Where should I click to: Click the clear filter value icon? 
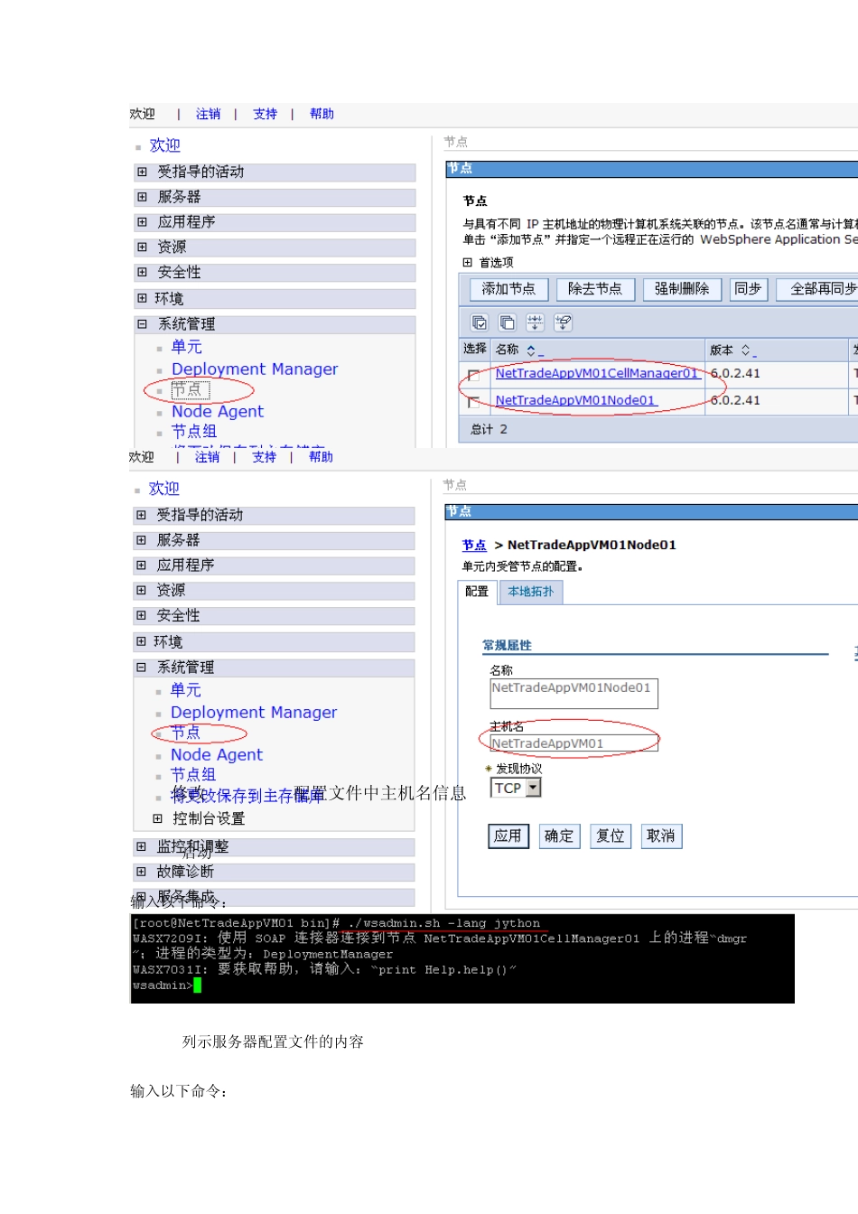(x=564, y=322)
